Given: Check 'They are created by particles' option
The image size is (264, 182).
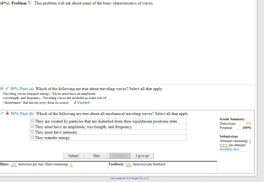Looking at the screenshot, I should 33,121.
